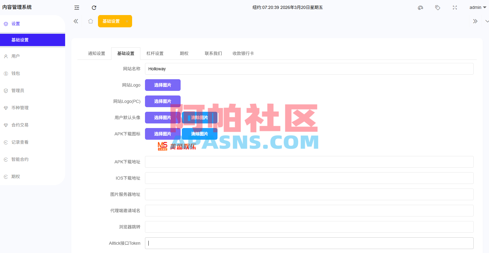Switch to 杠杆设置 tab
This screenshot has height=253, width=489.
tap(155, 53)
